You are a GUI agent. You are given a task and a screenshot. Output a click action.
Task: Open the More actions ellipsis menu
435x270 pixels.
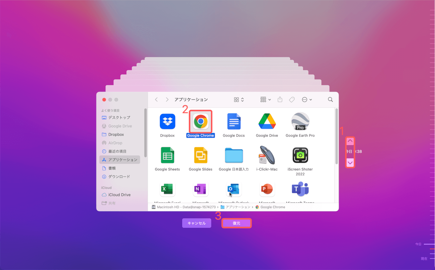point(307,100)
